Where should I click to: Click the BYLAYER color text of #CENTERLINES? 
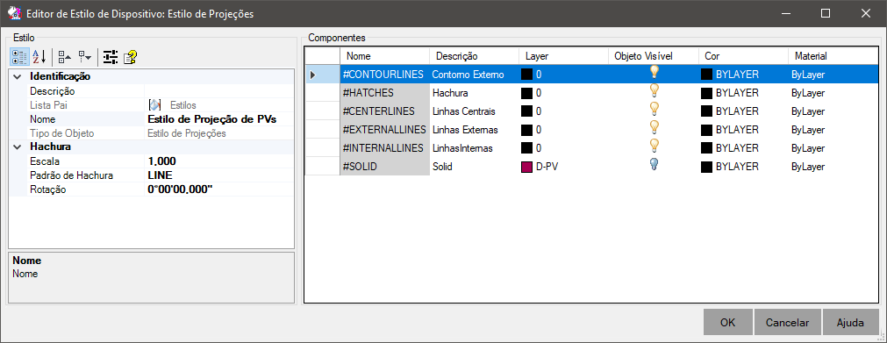[x=737, y=111]
